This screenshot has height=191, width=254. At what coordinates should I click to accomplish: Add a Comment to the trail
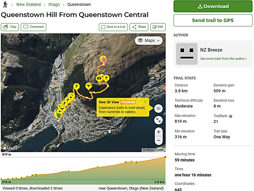pyautogui.click(x=33, y=27)
